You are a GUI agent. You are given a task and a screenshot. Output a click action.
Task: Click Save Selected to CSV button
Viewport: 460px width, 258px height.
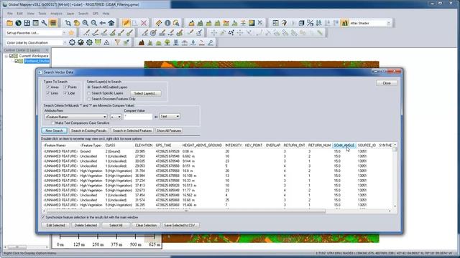point(180,225)
